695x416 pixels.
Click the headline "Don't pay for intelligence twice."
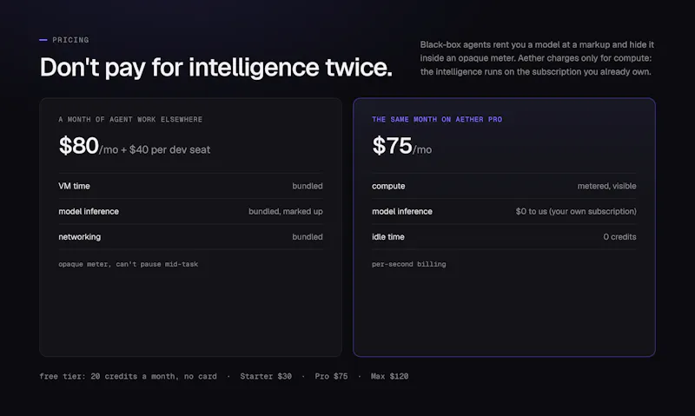tap(215, 67)
